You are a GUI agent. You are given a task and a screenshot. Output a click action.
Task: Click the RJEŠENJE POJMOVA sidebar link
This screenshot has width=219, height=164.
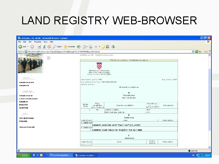pos(26,118)
